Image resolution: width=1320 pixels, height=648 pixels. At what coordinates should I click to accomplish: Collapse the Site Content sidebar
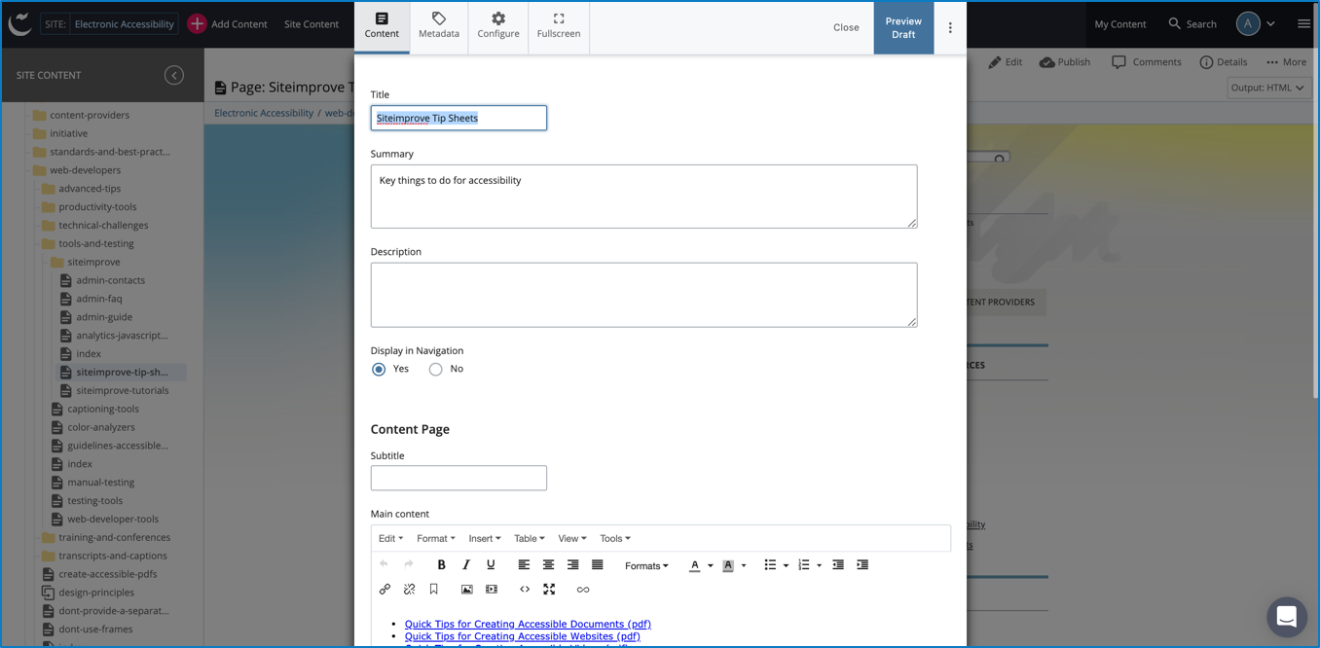174,75
